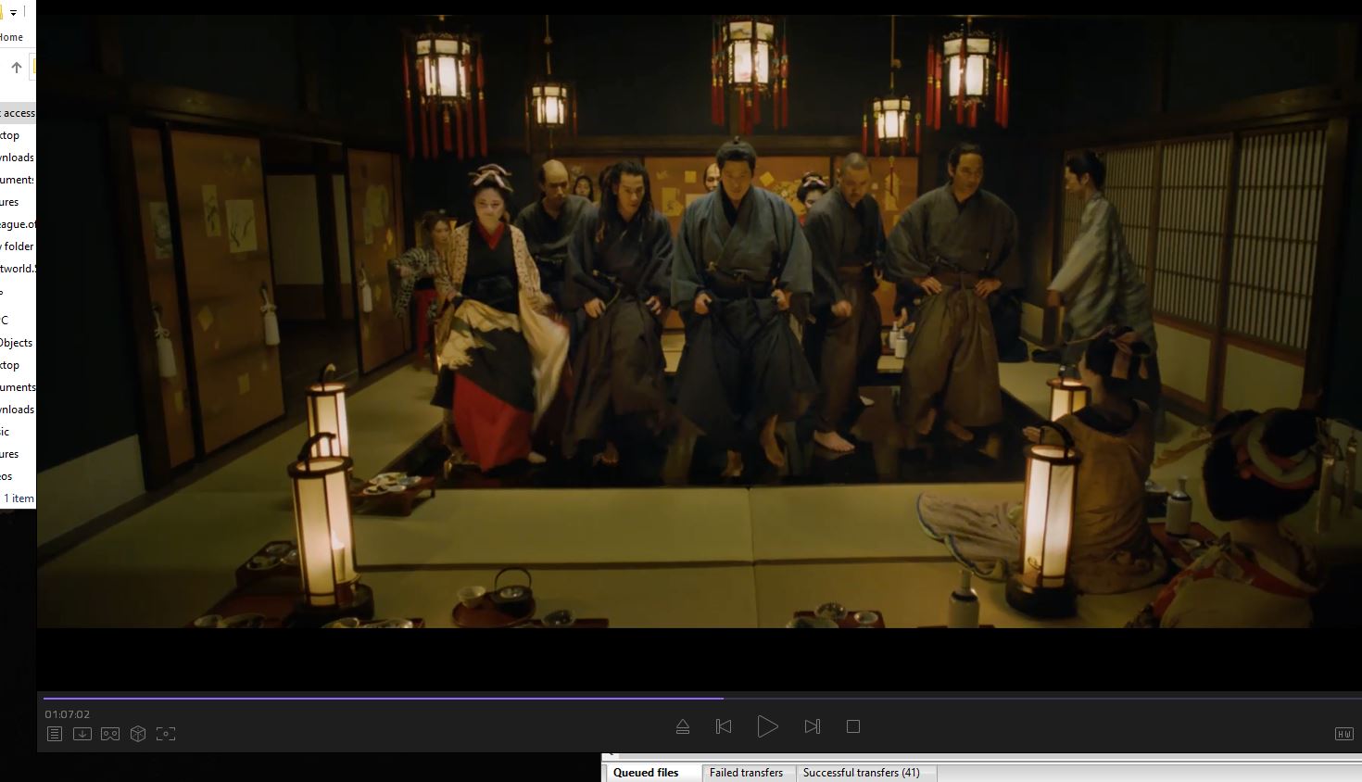This screenshot has width=1362, height=782.
Task: Click the Up arrow in File Explorer
Action: coord(17,68)
